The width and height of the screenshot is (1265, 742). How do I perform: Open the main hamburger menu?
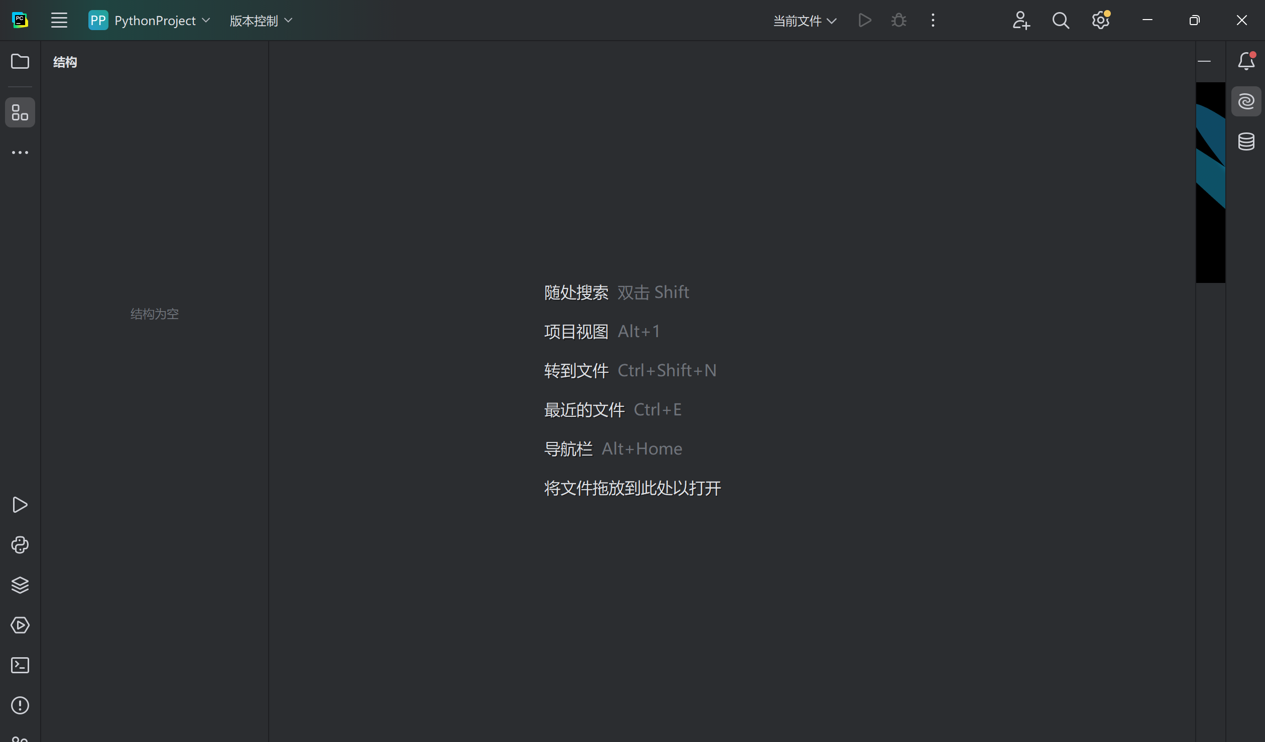tap(59, 21)
